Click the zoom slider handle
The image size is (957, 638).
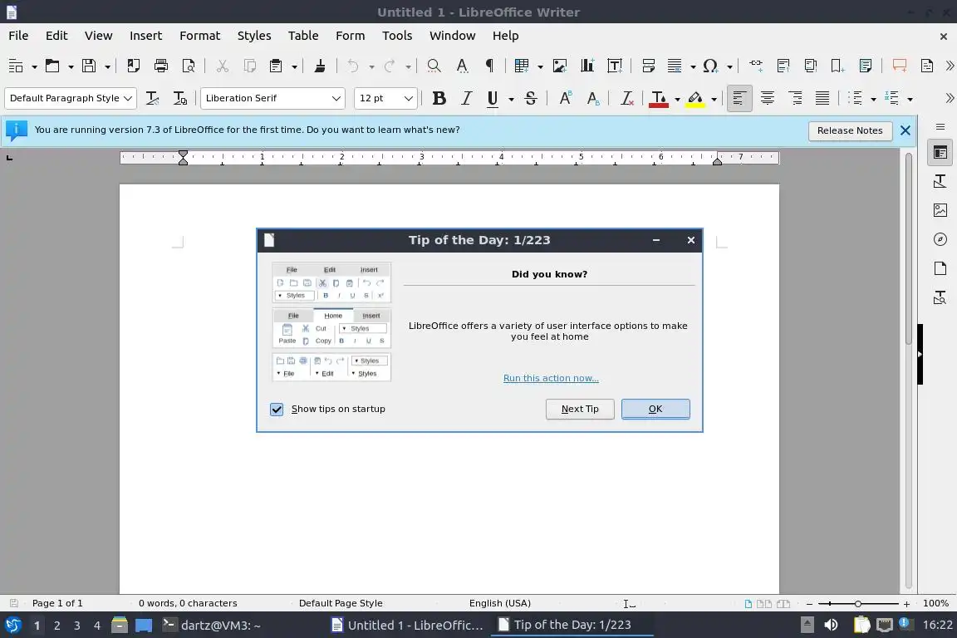point(857,603)
